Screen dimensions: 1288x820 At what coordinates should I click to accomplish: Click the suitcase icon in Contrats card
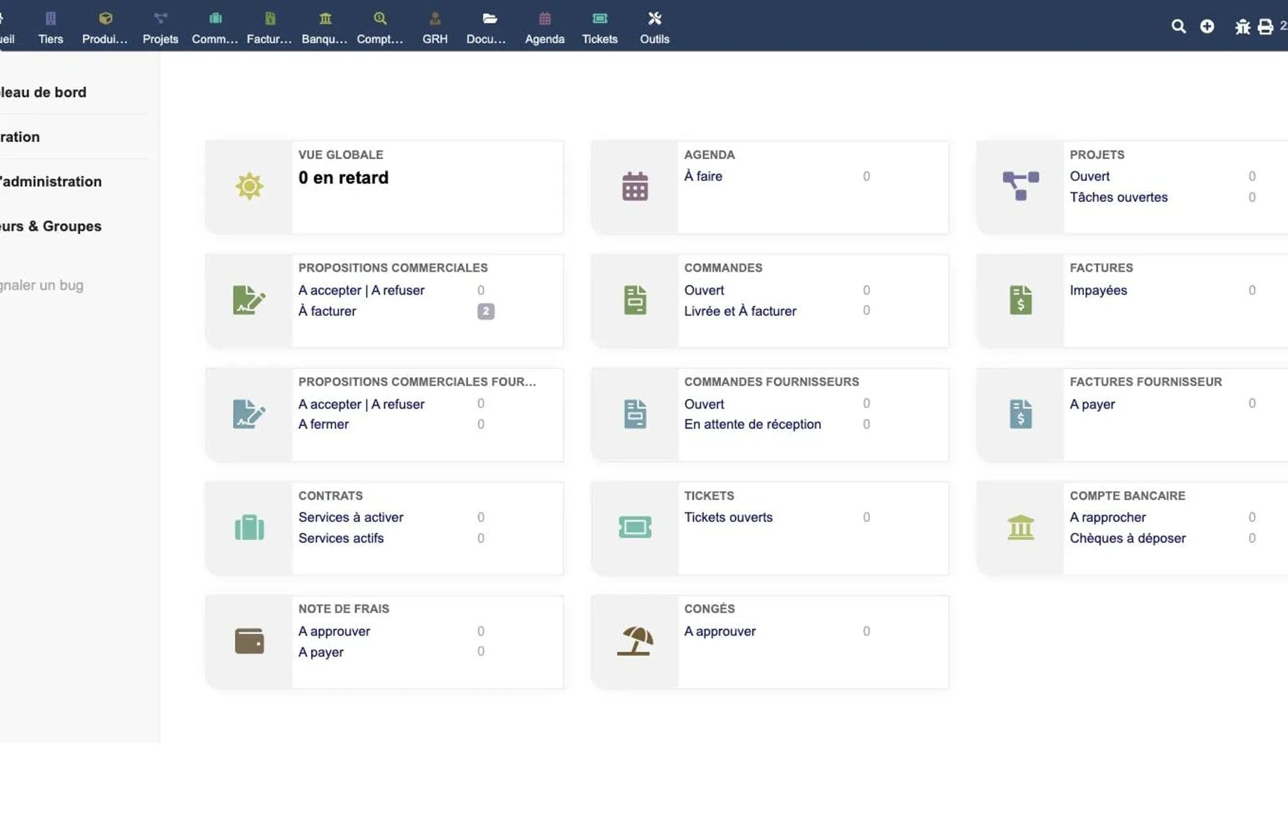249,527
